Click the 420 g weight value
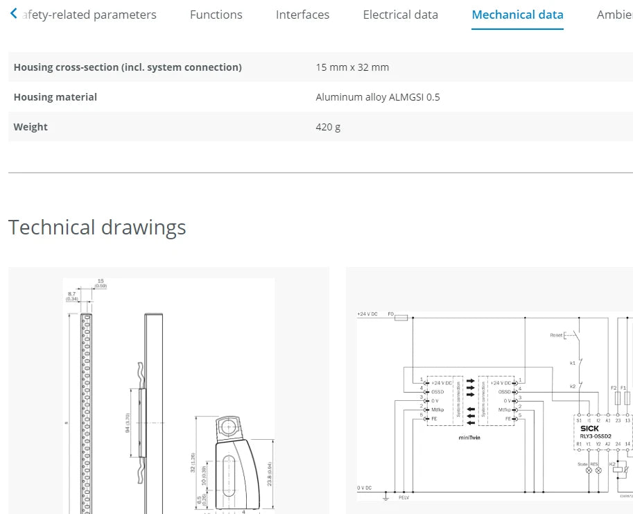 tap(328, 127)
